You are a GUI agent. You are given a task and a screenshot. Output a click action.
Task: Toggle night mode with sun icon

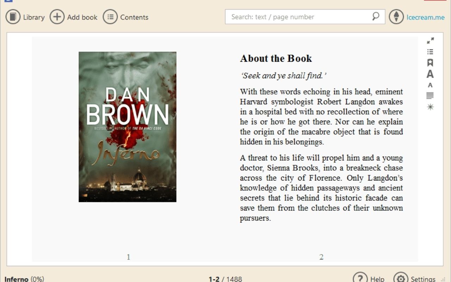point(430,107)
